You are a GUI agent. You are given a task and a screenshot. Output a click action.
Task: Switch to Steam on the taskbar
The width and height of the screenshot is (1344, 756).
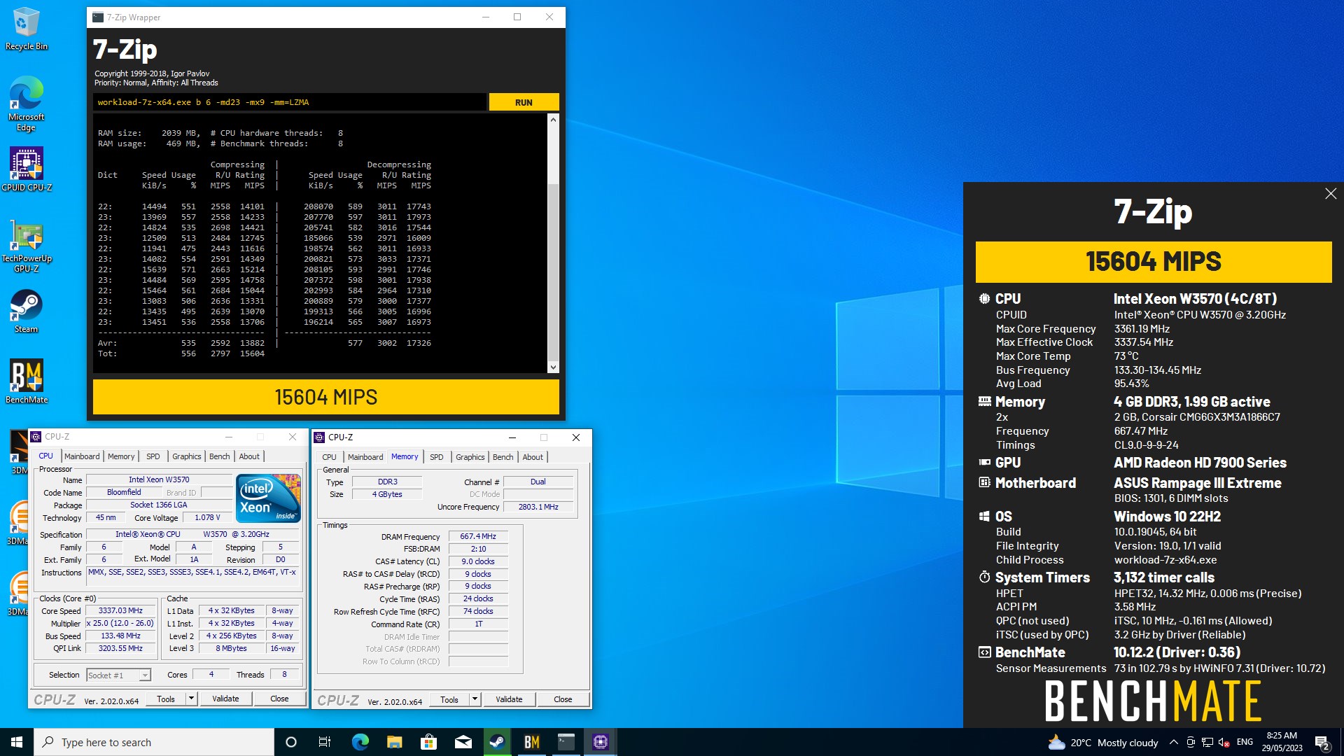(497, 742)
